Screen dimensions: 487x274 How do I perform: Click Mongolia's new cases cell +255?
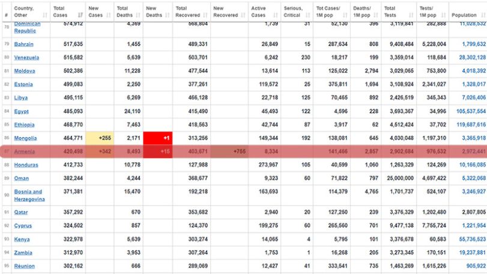pyautogui.click(x=100, y=138)
